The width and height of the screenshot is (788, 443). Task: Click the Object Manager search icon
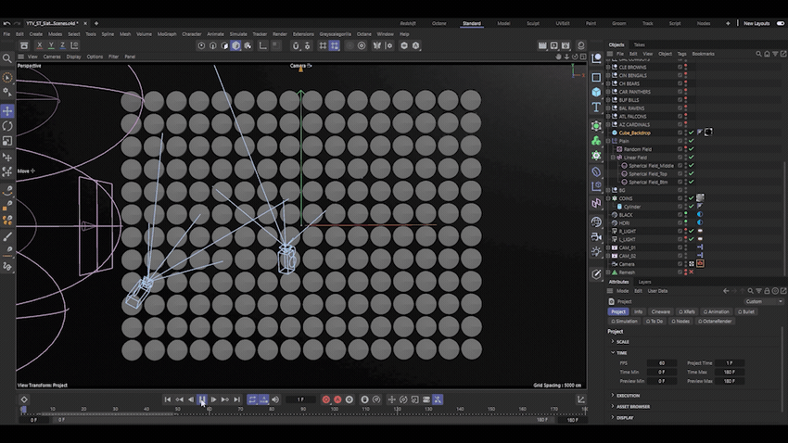click(x=758, y=54)
